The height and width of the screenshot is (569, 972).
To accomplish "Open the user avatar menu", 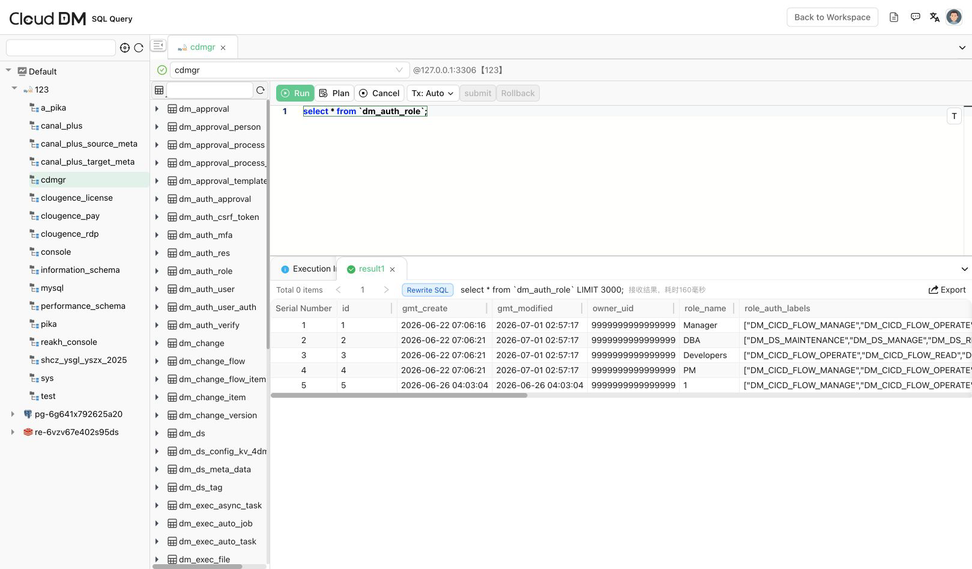I will tap(954, 17).
